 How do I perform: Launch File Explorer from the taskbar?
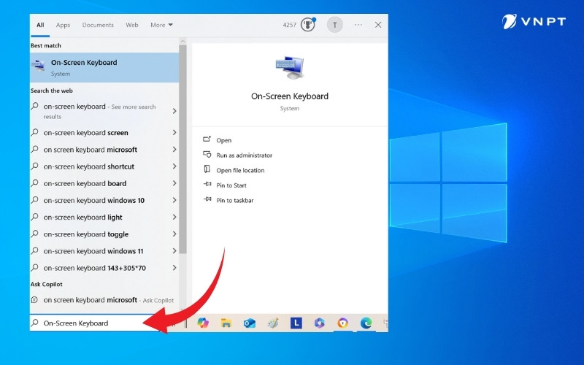226,323
